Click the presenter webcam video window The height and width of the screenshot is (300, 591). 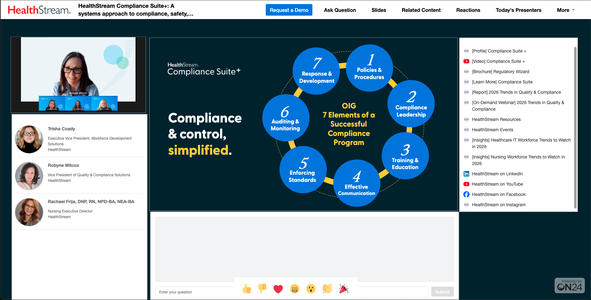coord(78,75)
